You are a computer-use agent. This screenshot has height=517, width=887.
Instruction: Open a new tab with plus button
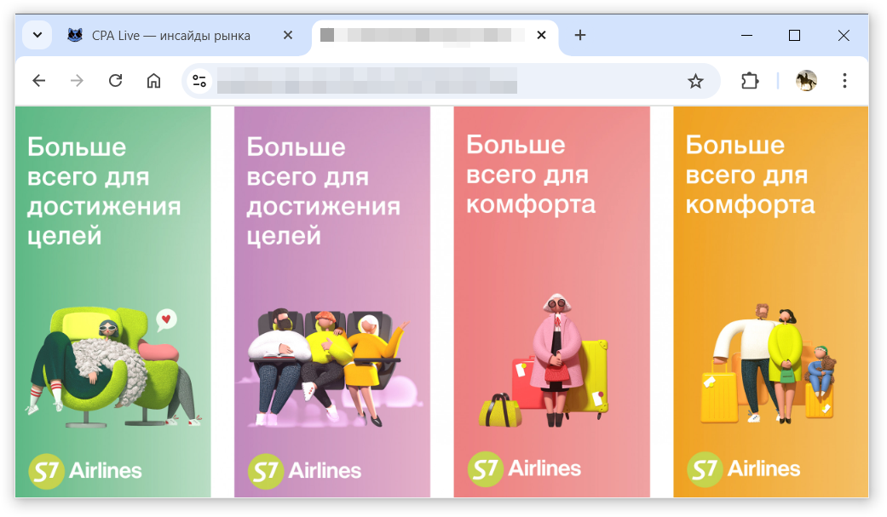[x=580, y=35]
